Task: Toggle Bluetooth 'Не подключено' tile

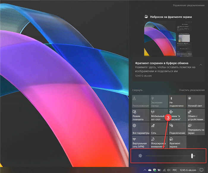Action: (177, 101)
